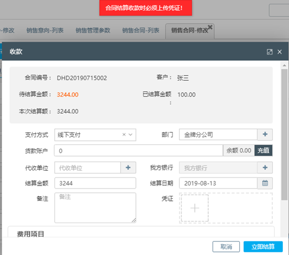Open the 我方银行 selection field
The width and height of the screenshot is (289, 255).
coord(218,168)
